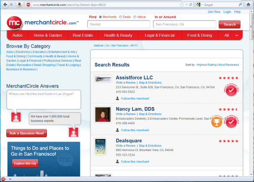Click Nancy Lam profile photo thumbnail

pos(103,115)
